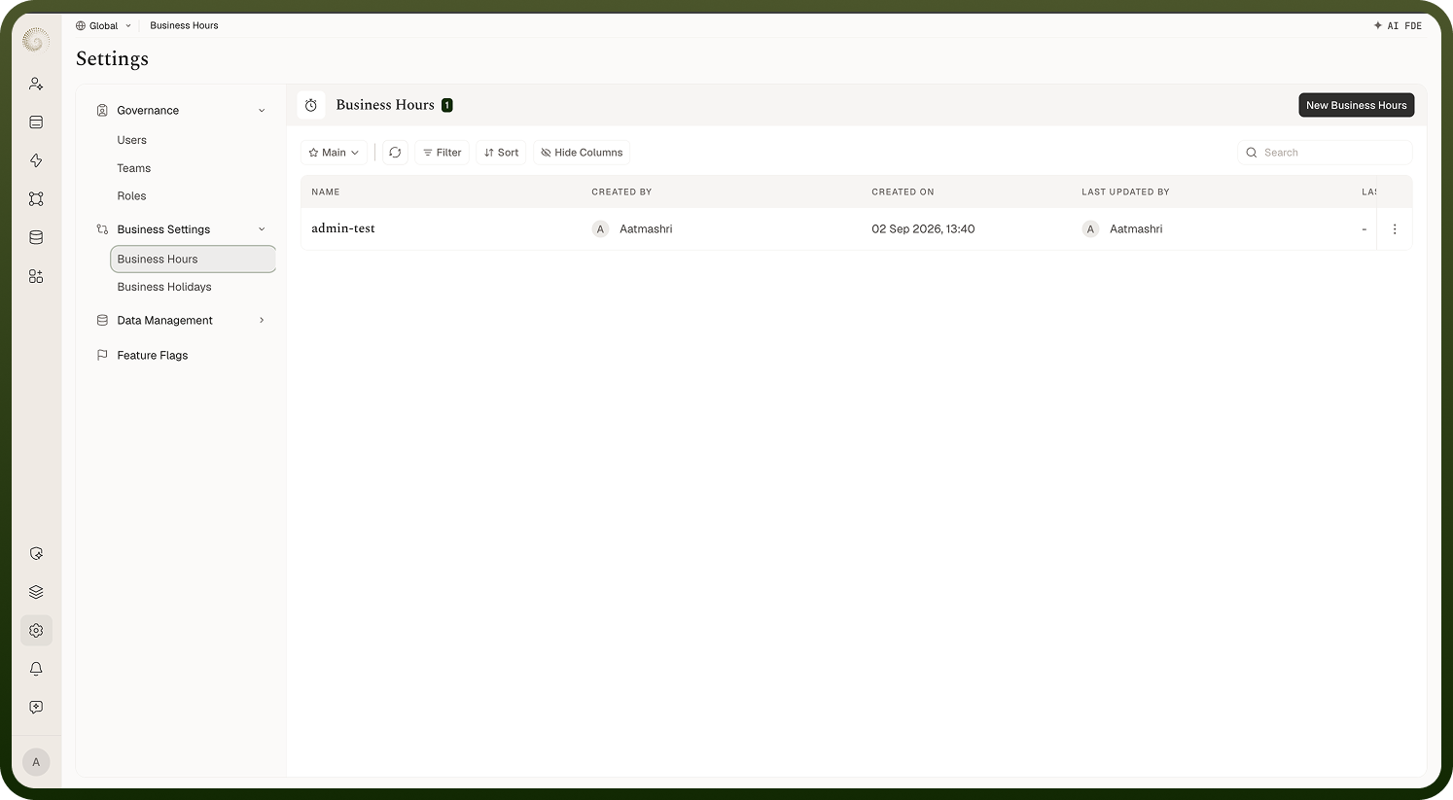The width and height of the screenshot is (1453, 800).
Task: Click AI FDE sparkle button
Action: tap(1398, 26)
